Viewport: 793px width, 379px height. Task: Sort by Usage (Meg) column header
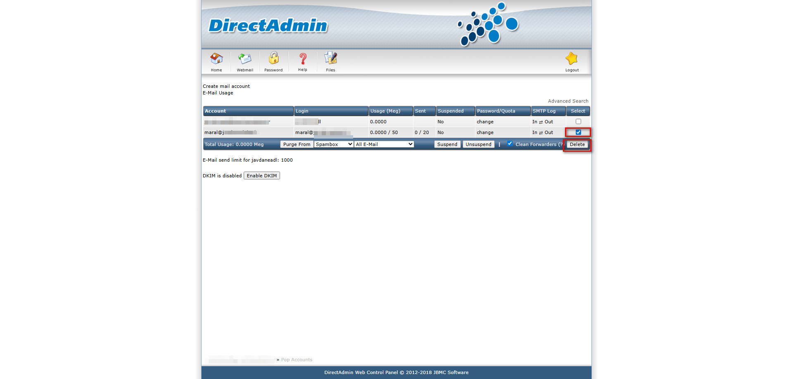pos(385,111)
